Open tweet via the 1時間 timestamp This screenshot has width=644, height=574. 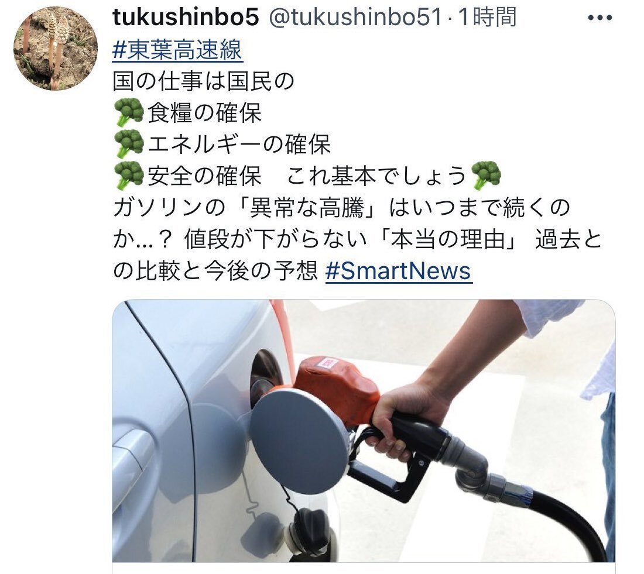[x=488, y=18]
